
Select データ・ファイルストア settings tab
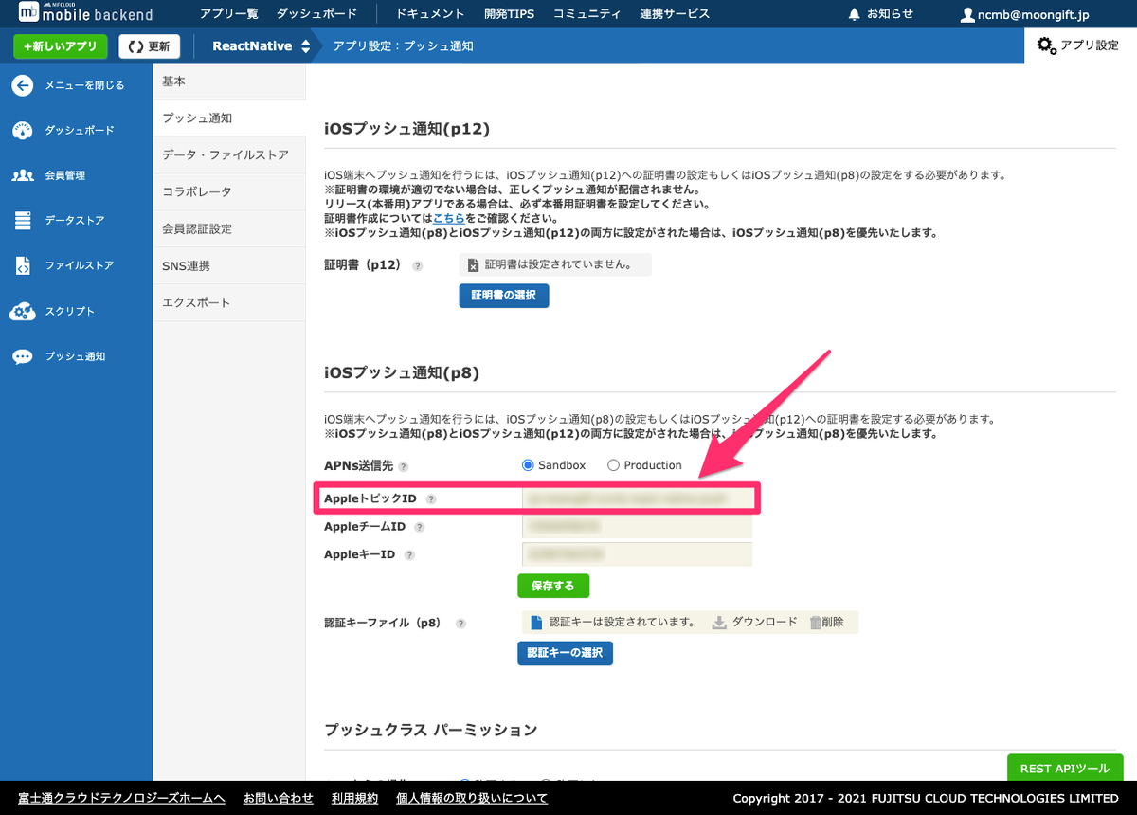[x=229, y=155]
